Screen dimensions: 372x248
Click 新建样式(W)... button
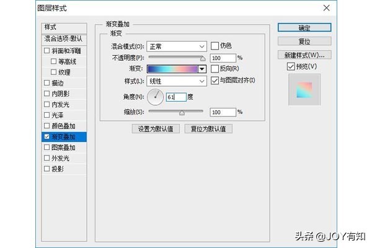point(304,55)
